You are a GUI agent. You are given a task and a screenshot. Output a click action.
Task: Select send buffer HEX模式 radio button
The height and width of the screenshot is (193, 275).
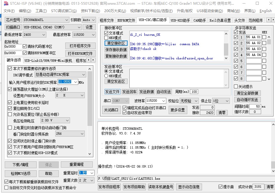pyautogui.click(x=106, y=76)
